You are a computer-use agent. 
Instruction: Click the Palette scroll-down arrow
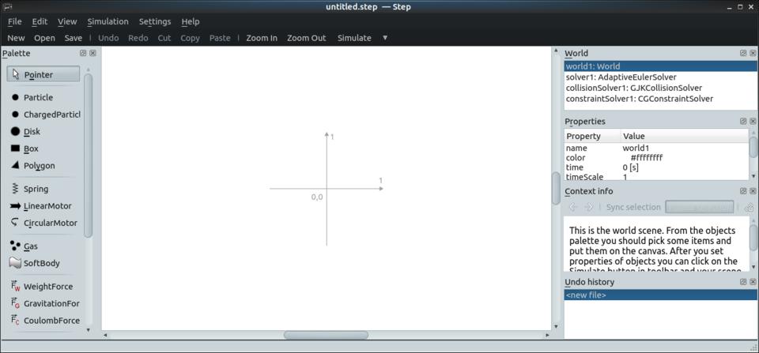(x=88, y=330)
